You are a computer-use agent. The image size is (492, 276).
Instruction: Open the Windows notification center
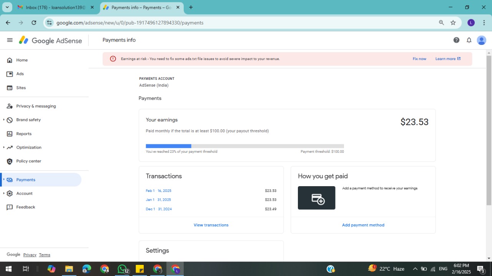tap(480, 269)
